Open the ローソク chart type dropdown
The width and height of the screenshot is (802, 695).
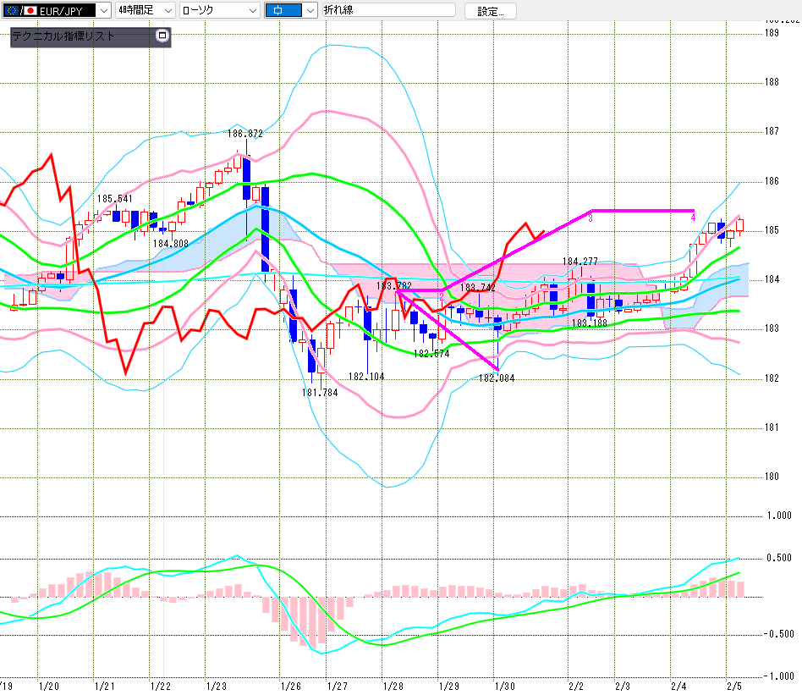[x=251, y=11]
